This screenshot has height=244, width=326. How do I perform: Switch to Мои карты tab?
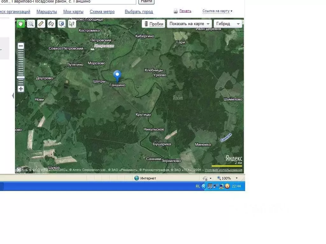pyautogui.click(x=73, y=12)
